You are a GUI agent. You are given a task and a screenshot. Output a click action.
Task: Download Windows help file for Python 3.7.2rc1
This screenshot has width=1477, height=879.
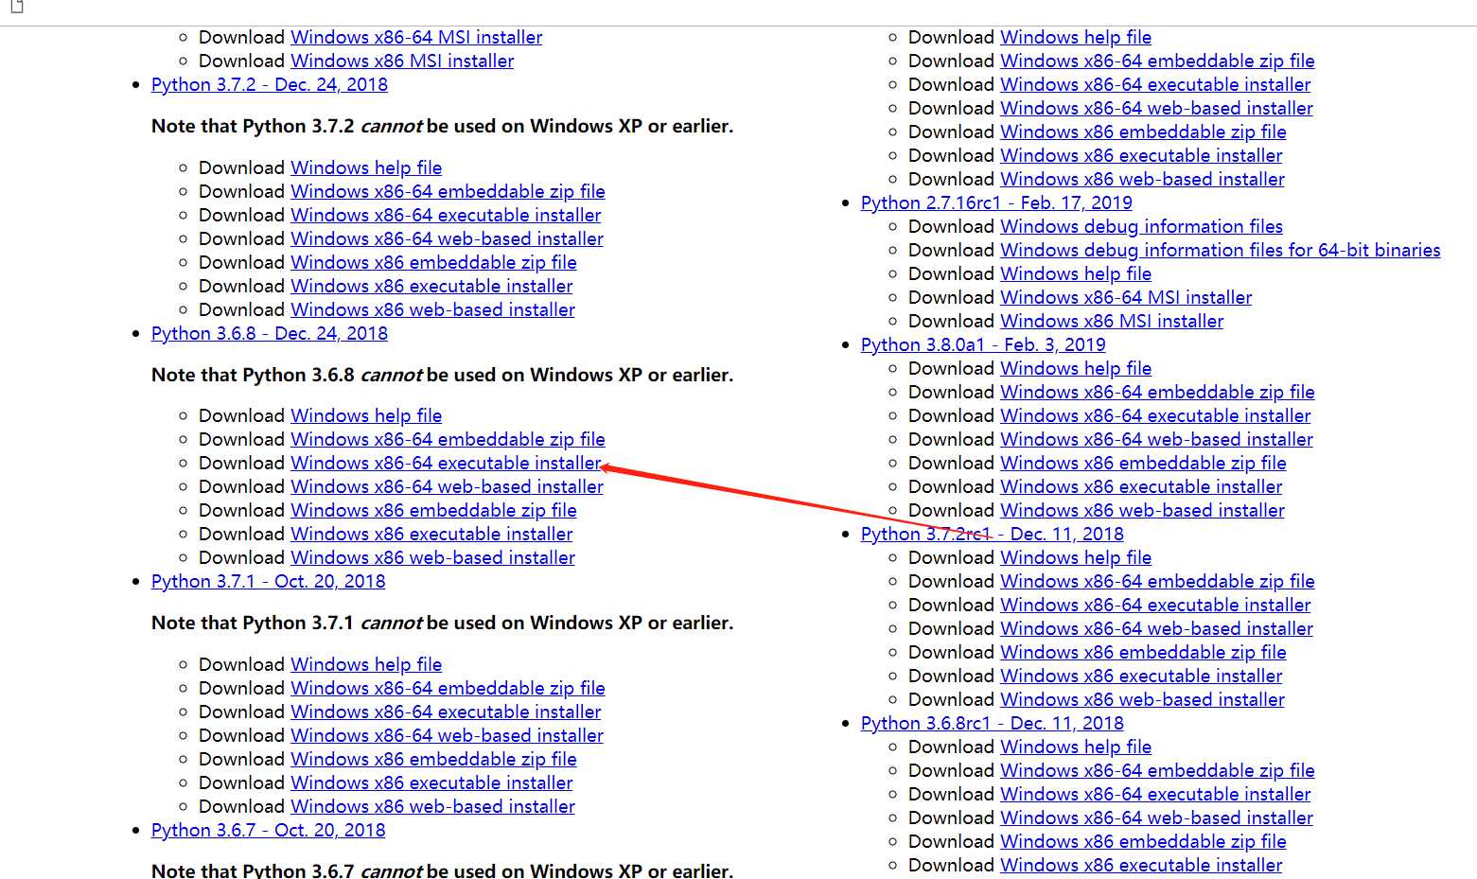point(1076,557)
